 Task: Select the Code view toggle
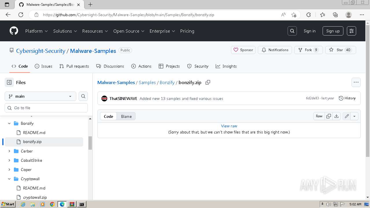(108, 116)
